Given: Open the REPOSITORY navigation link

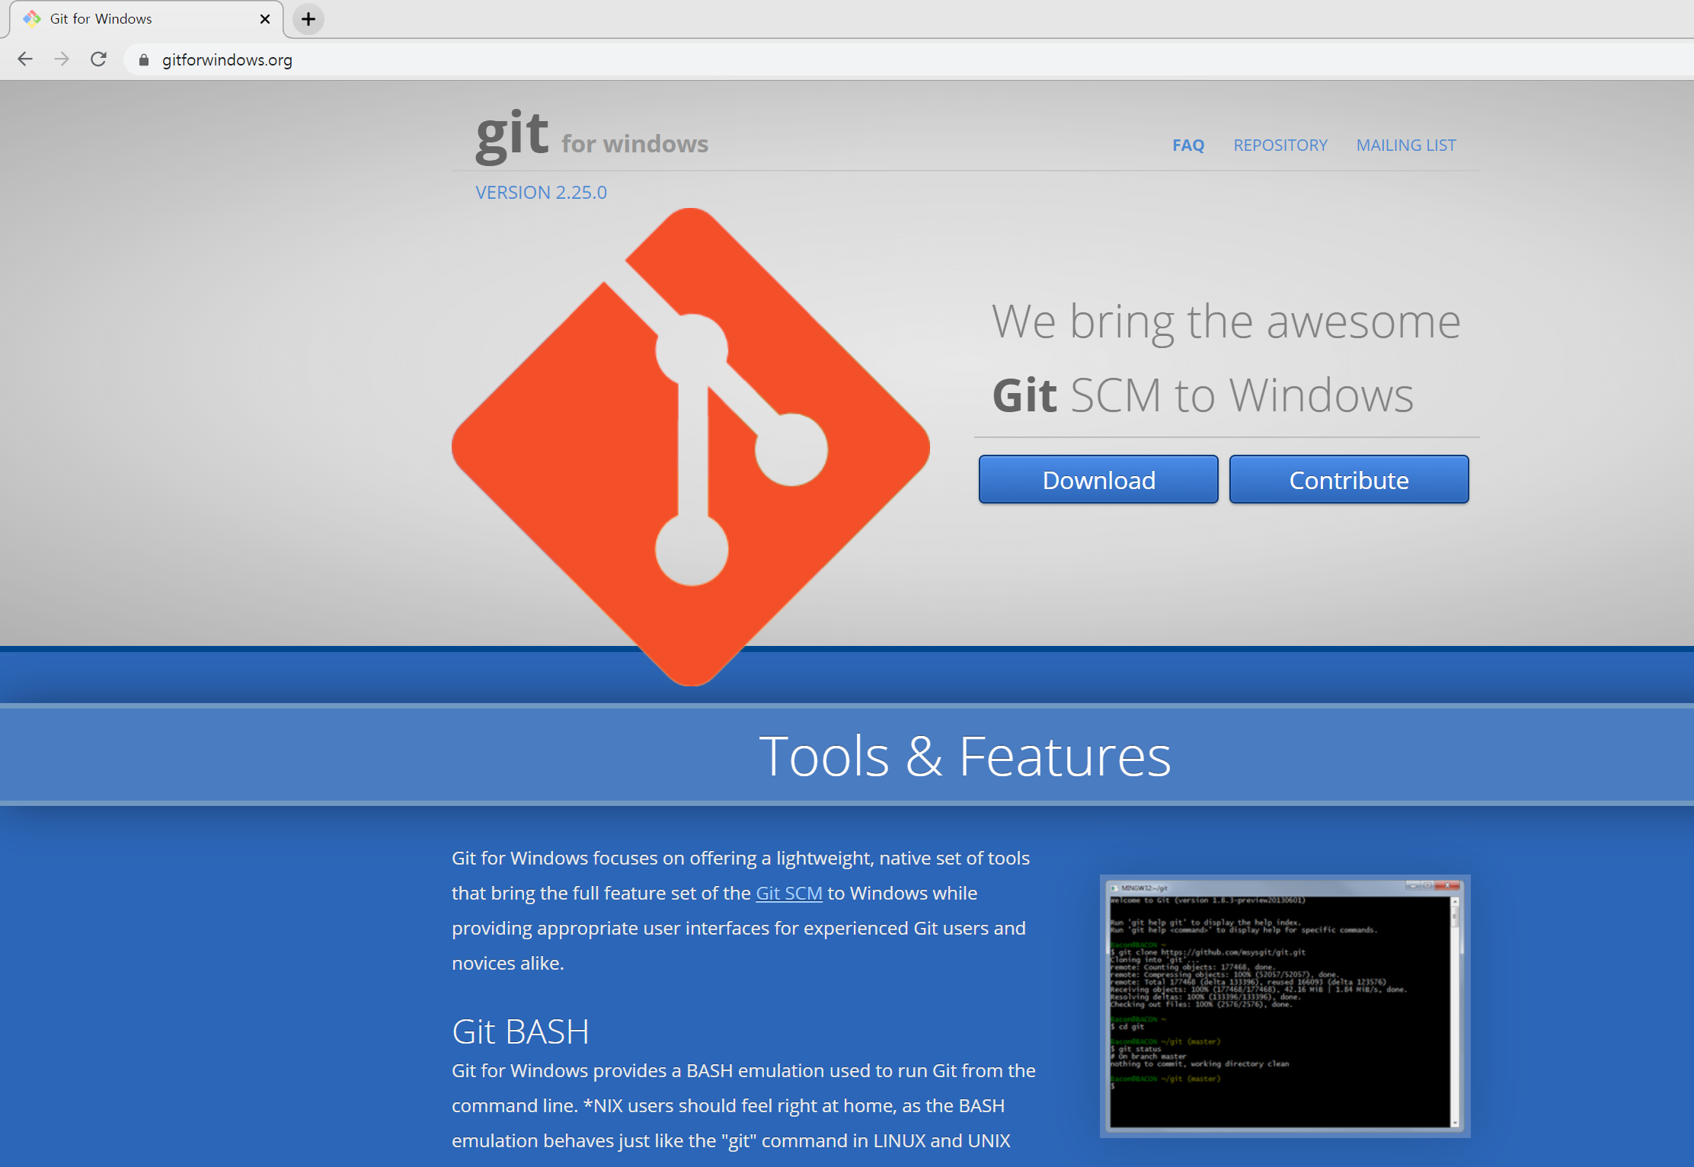Looking at the screenshot, I should (x=1280, y=145).
